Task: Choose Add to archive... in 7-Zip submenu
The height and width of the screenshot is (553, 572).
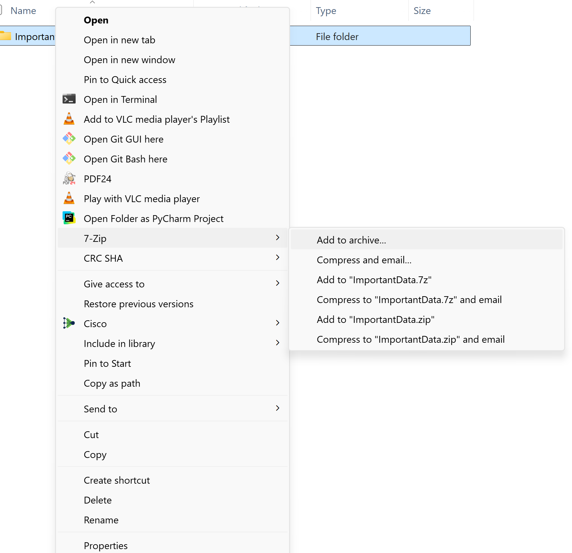Action: coord(351,240)
